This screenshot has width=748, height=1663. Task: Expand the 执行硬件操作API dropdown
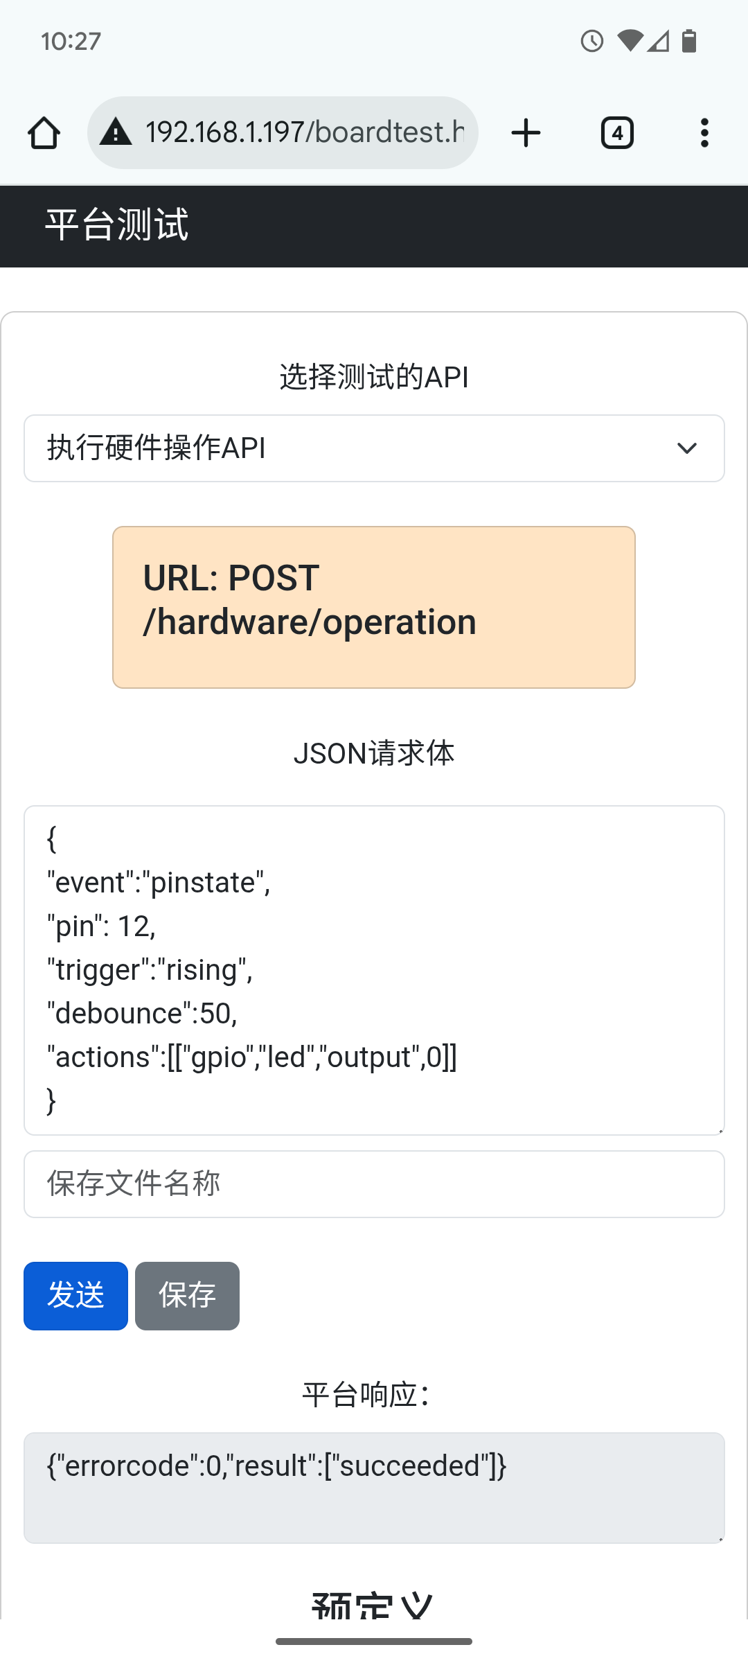coord(374,448)
